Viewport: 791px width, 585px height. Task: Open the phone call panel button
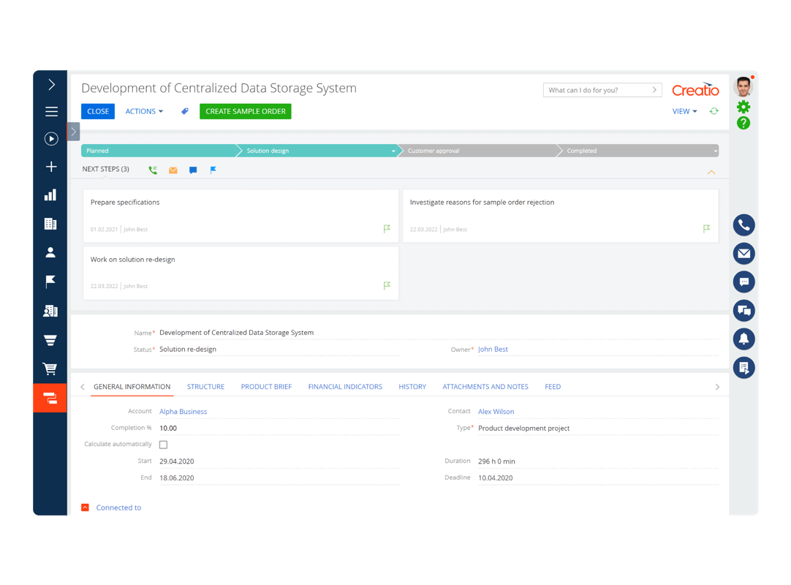[x=743, y=225]
